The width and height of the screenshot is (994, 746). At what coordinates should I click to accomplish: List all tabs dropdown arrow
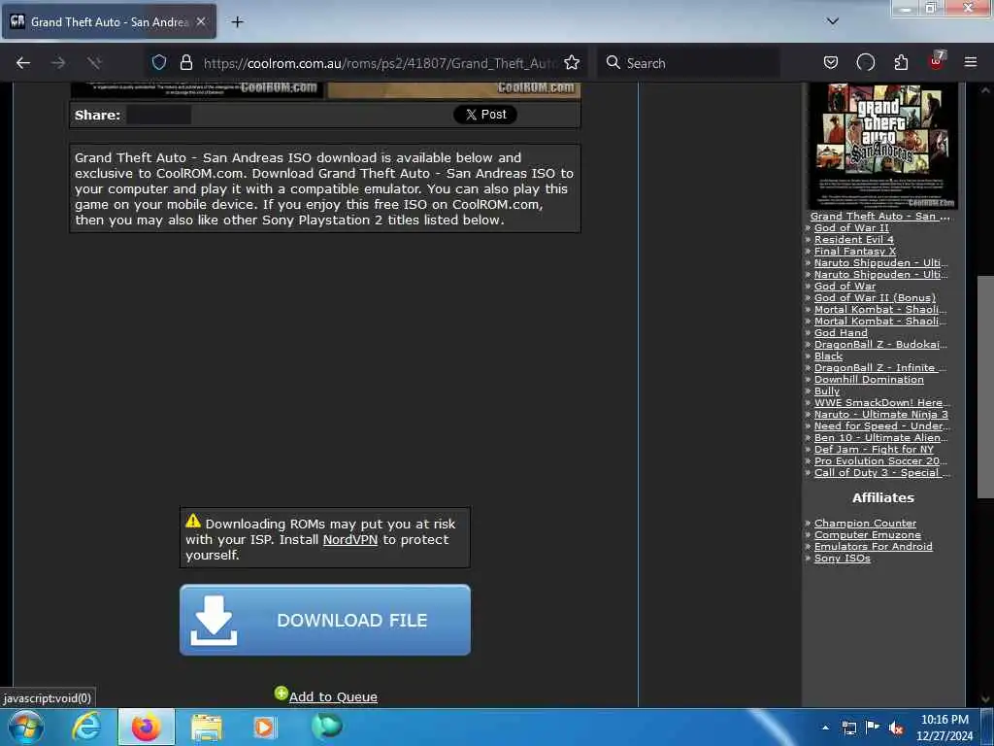click(x=833, y=21)
